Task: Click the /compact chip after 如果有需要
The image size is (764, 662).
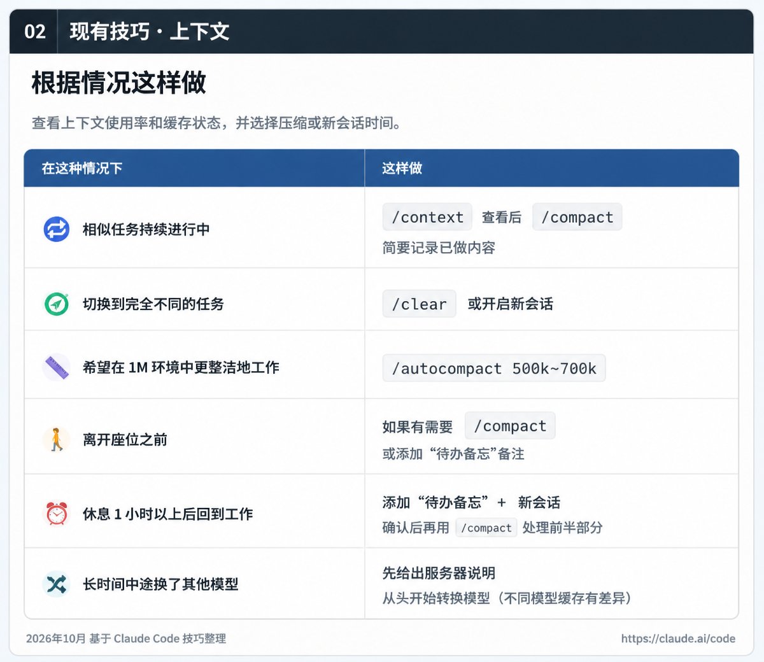Action: pyautogui.click(x=510, y=426)
